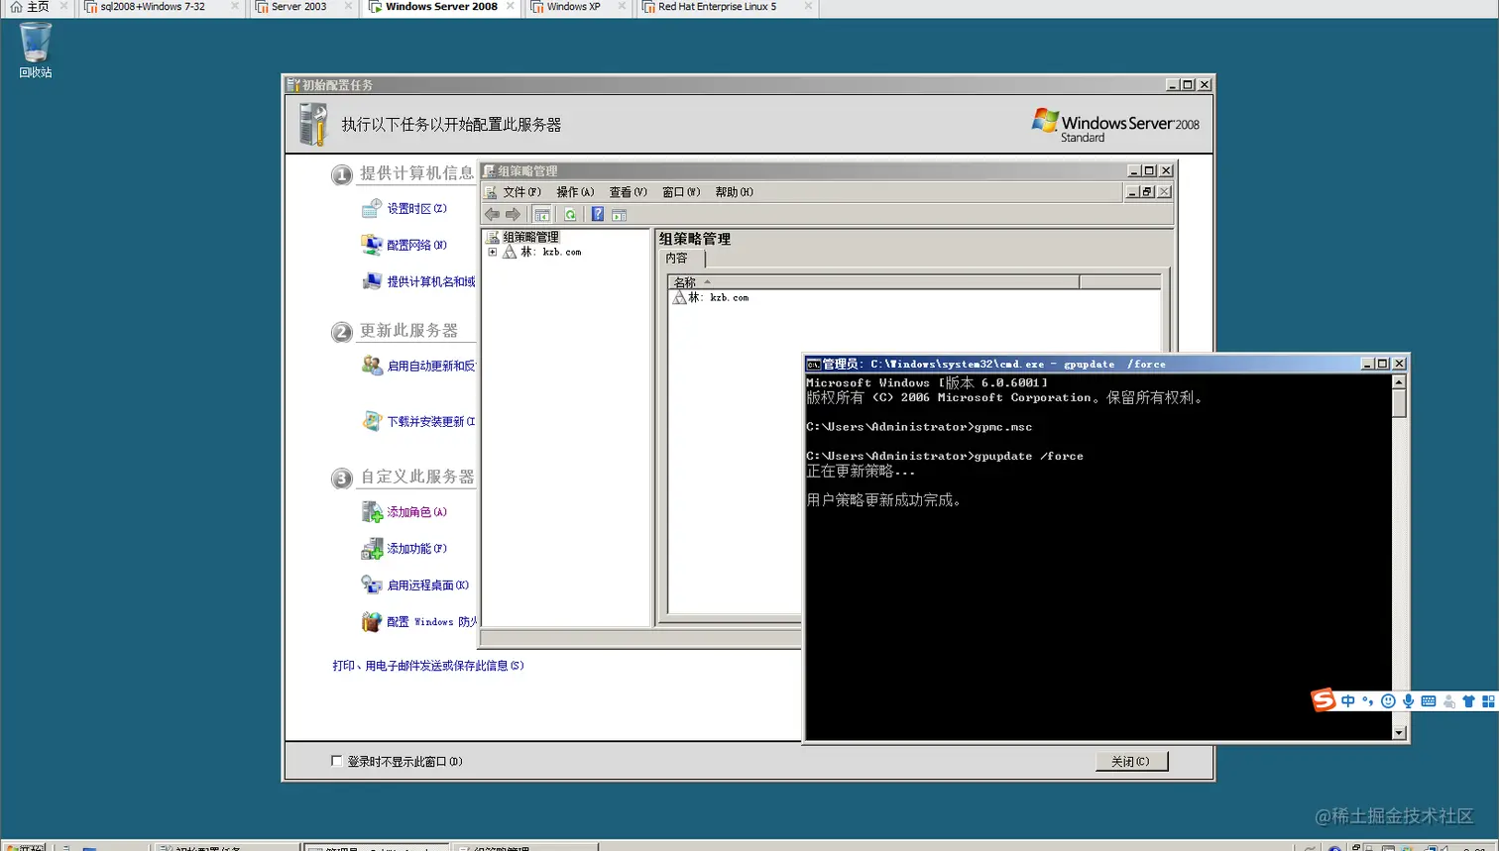
Task: Minimize the 组策略管理 window
Action: pos(1133,170)
